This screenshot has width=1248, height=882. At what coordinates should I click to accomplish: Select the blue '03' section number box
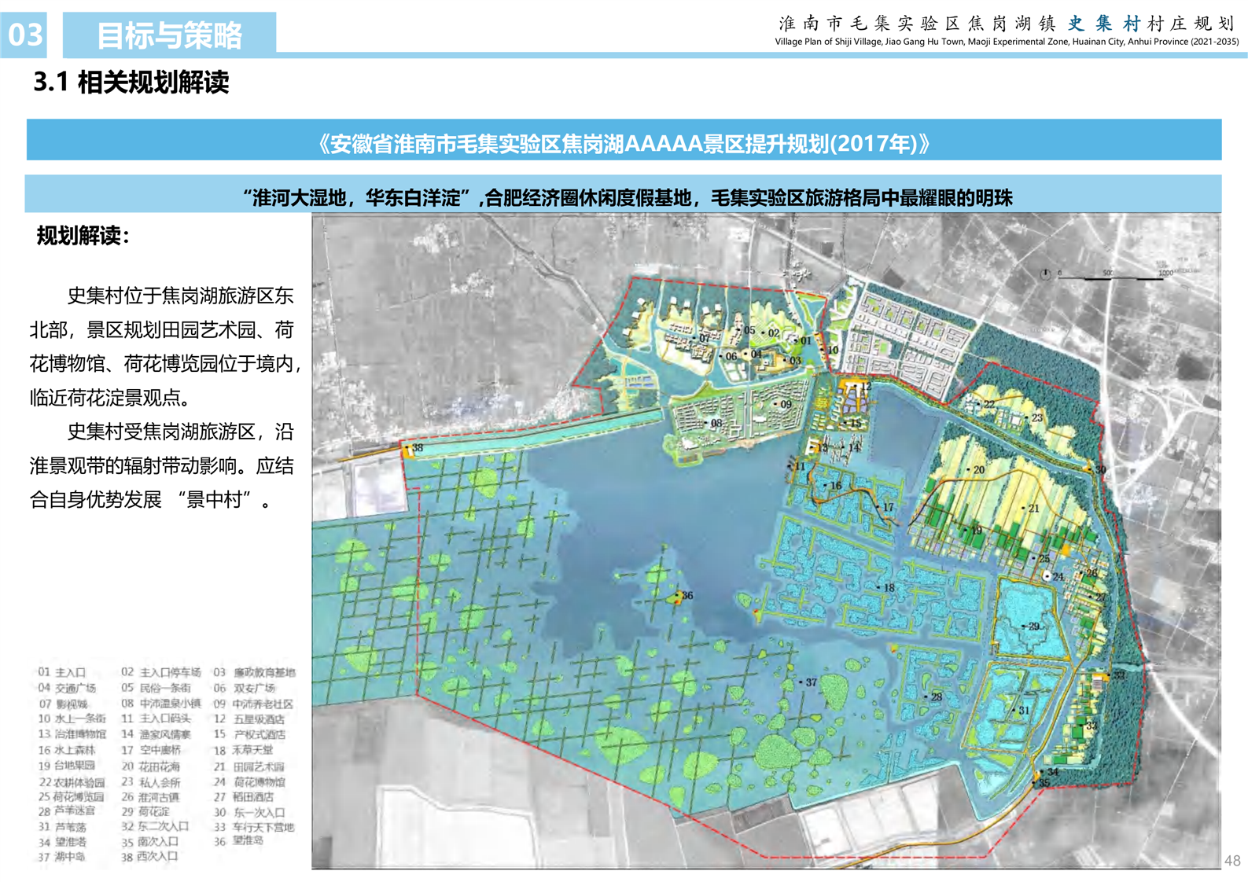(24, 35)
